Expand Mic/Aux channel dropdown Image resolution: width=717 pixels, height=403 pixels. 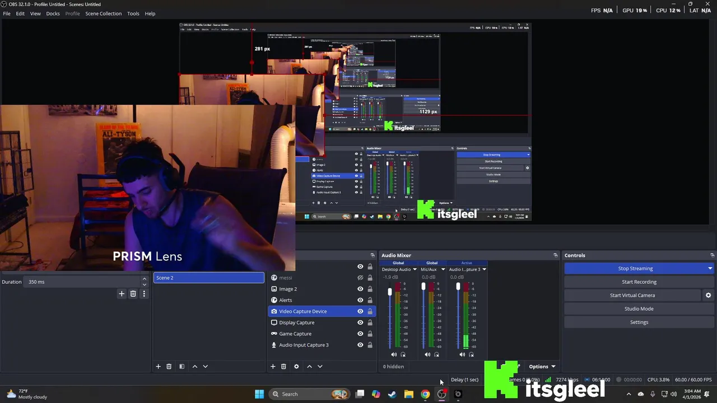[443, 269]
